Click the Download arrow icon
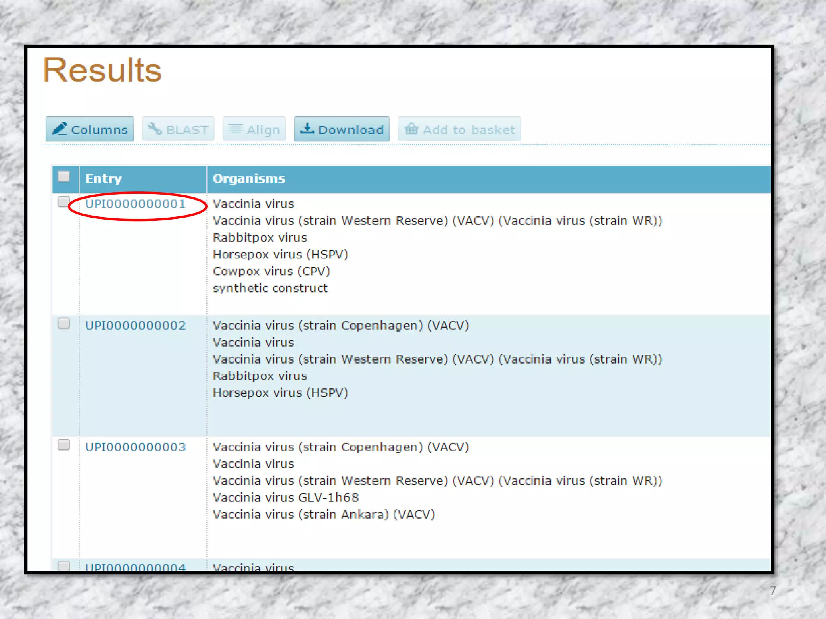This screenshot has height=619, width=826. coord(307,129)
